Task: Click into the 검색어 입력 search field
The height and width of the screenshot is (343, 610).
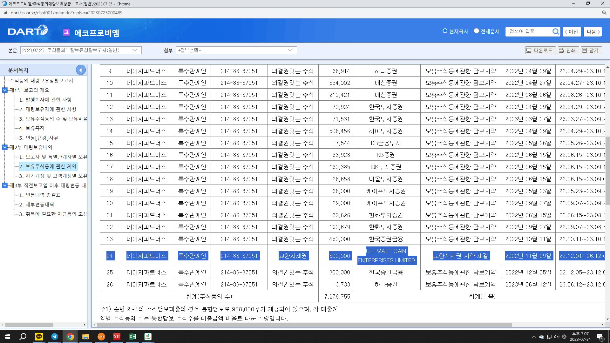Action: tap(529, 31)
